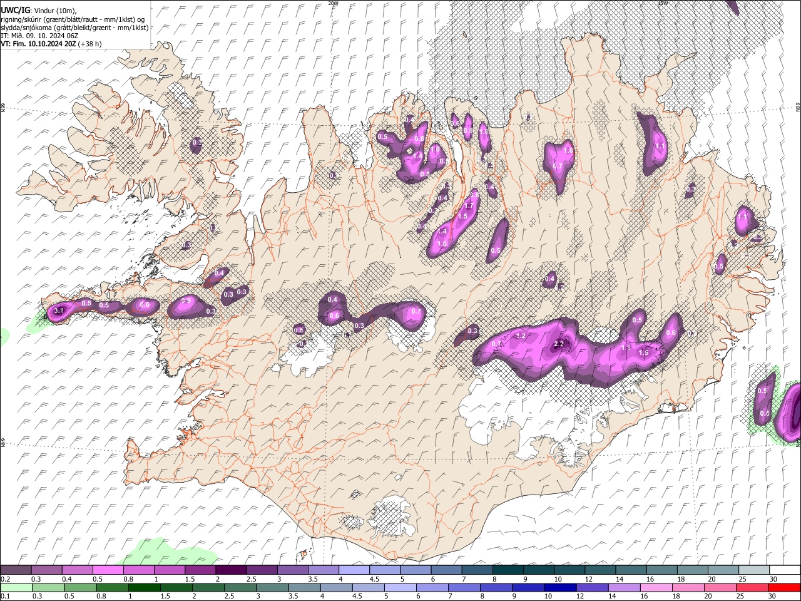Click the palest green bottom legend swatch starting at 0.1

click(16, 587)
